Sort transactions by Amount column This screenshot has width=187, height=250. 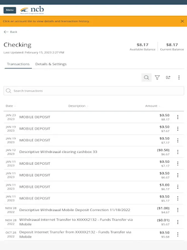152,106
